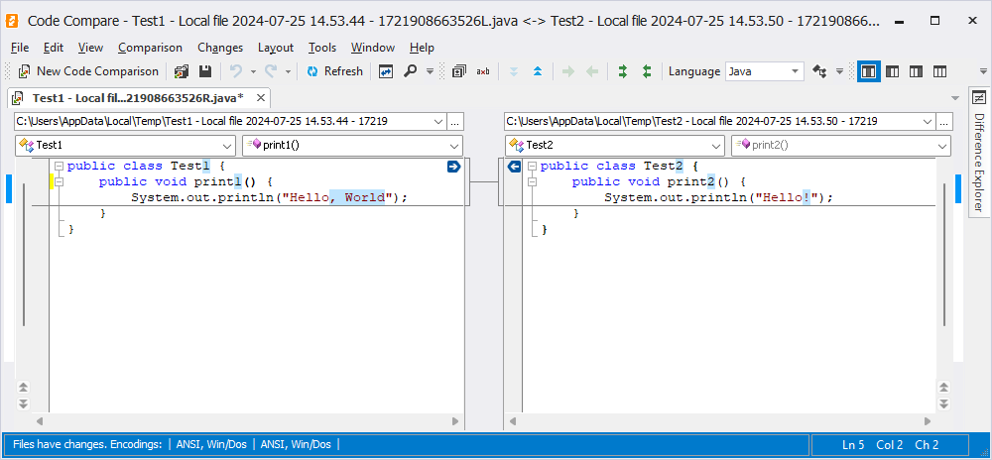Screen dimensions: 992x460
Task: Open the Edit menu
Action: (54, 48)
